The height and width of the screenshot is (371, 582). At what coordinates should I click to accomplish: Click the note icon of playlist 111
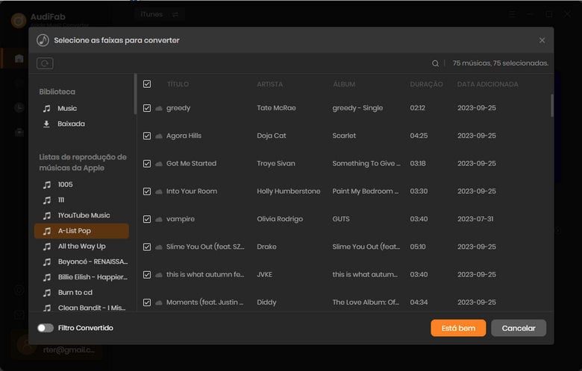(47, 200)
